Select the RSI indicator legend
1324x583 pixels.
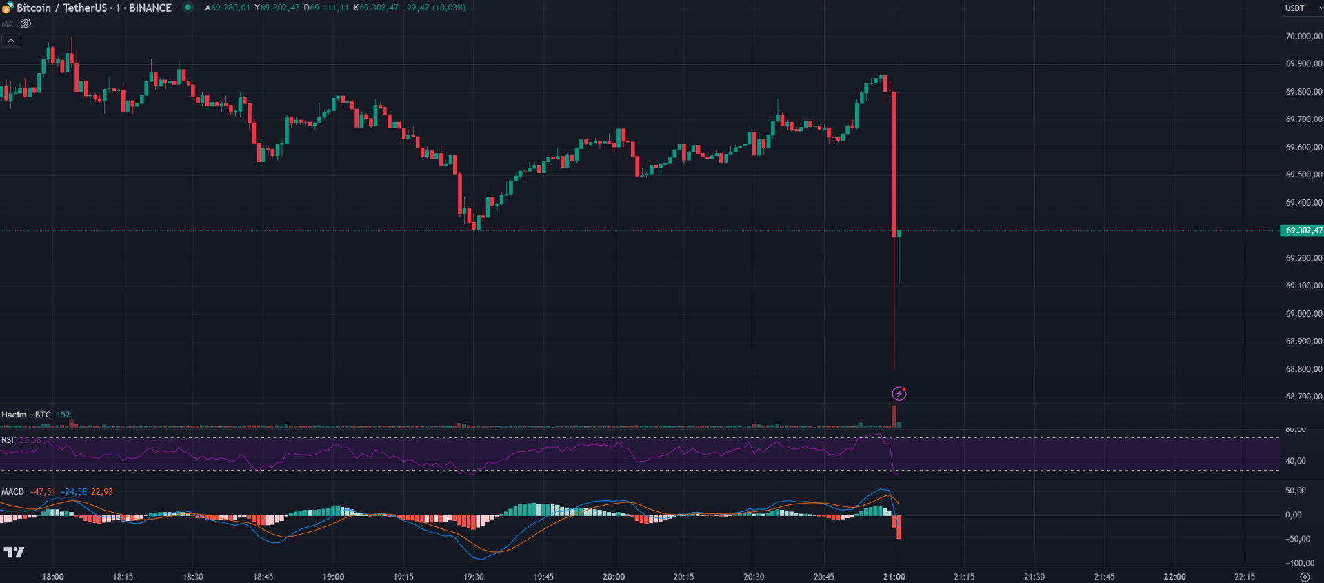(7, 439)
